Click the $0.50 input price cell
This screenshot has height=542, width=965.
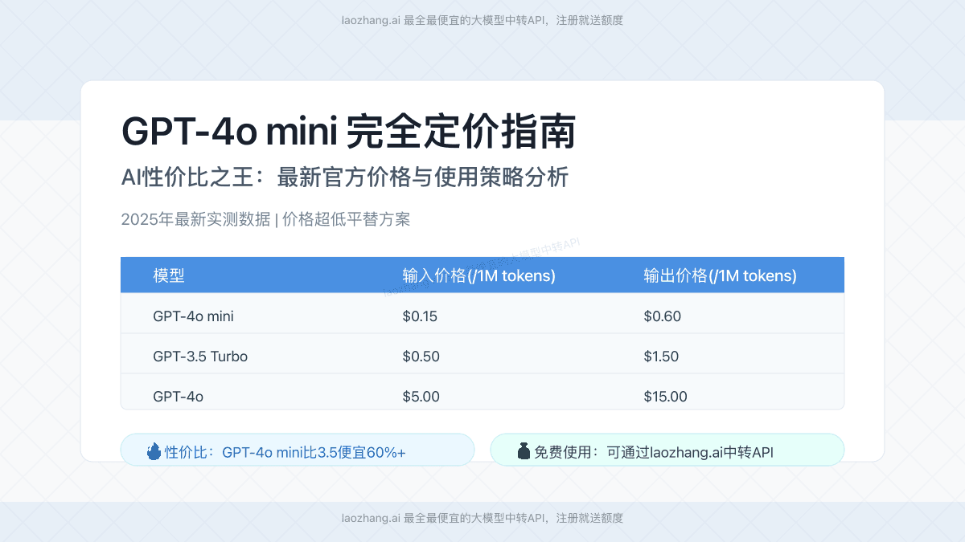[421, 357]
